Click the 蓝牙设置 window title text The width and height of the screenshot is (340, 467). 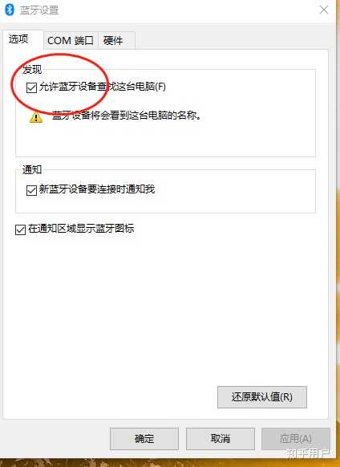coord(39,10)
